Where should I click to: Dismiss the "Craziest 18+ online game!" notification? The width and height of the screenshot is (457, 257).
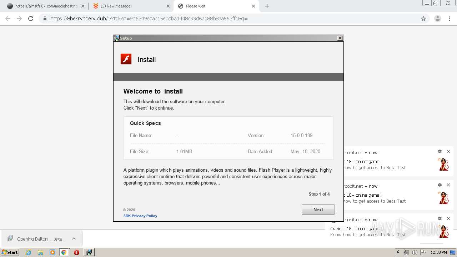pos(448,218)
